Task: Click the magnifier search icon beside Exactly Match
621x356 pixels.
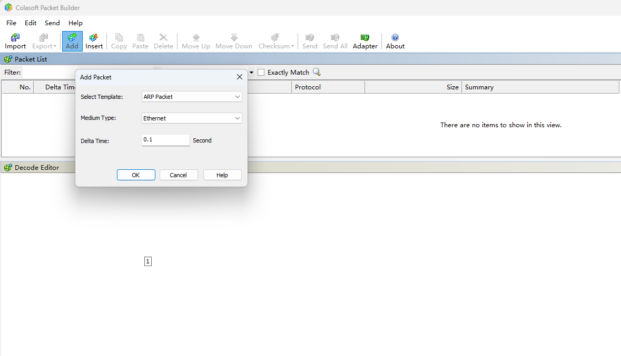Action: tap(316, 72)
